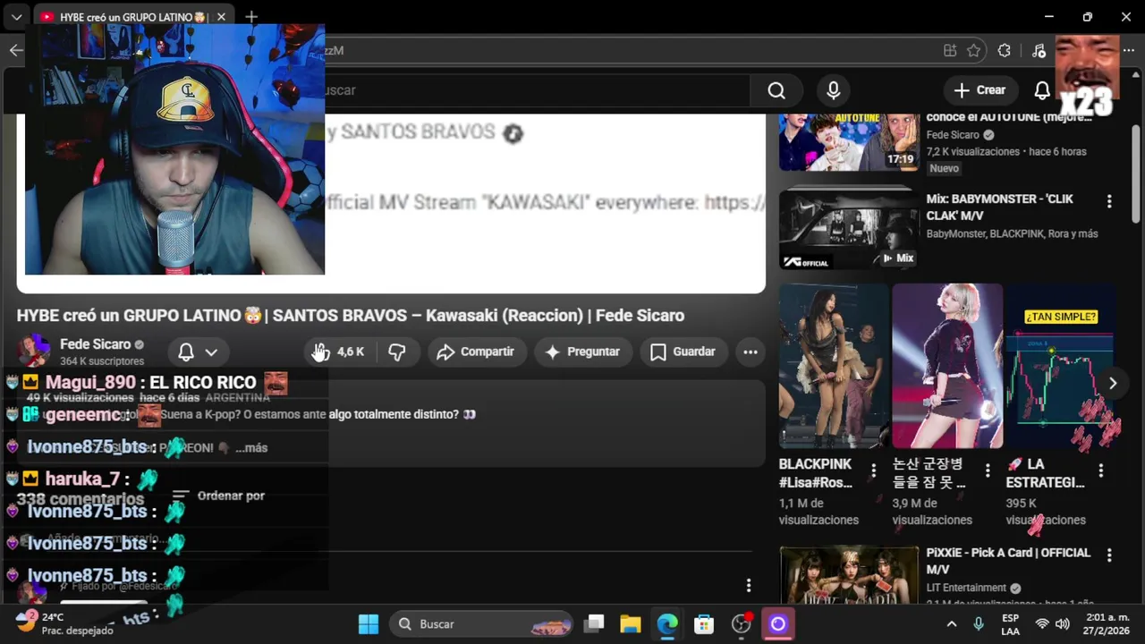Open Ordenar por comments sort dropdown
The width and height of the screenshot is (1145, 644).
coord(219,496)
